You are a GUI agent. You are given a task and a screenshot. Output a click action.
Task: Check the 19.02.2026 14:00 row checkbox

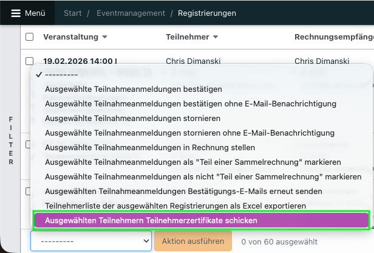point(29,61)
